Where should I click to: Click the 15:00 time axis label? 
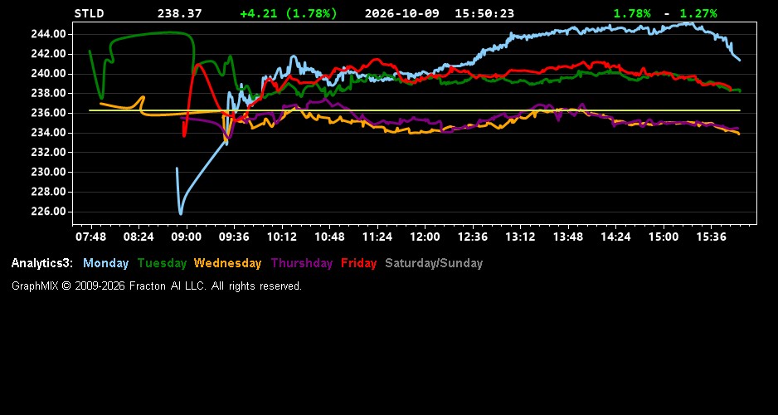click(x=664, y=237)
